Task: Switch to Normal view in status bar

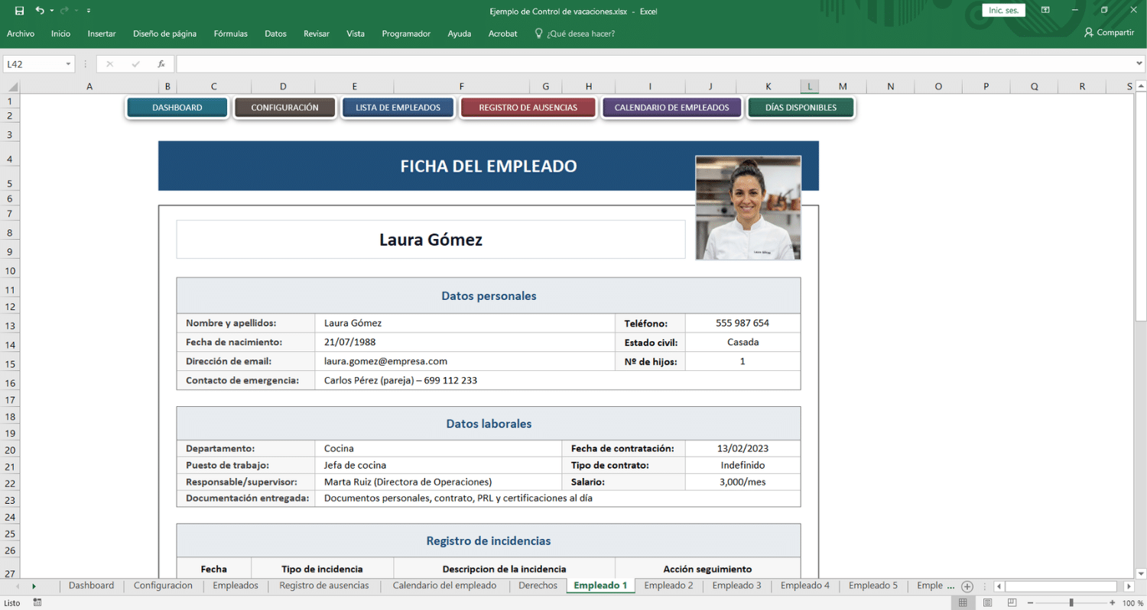Action: point(963,603)
